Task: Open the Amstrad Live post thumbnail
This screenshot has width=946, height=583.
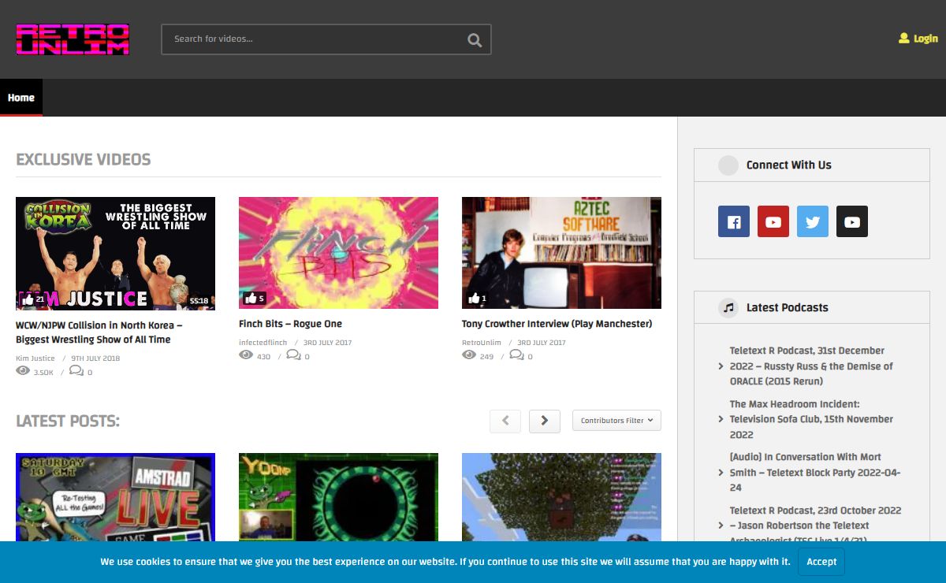Action: (115, 497)
